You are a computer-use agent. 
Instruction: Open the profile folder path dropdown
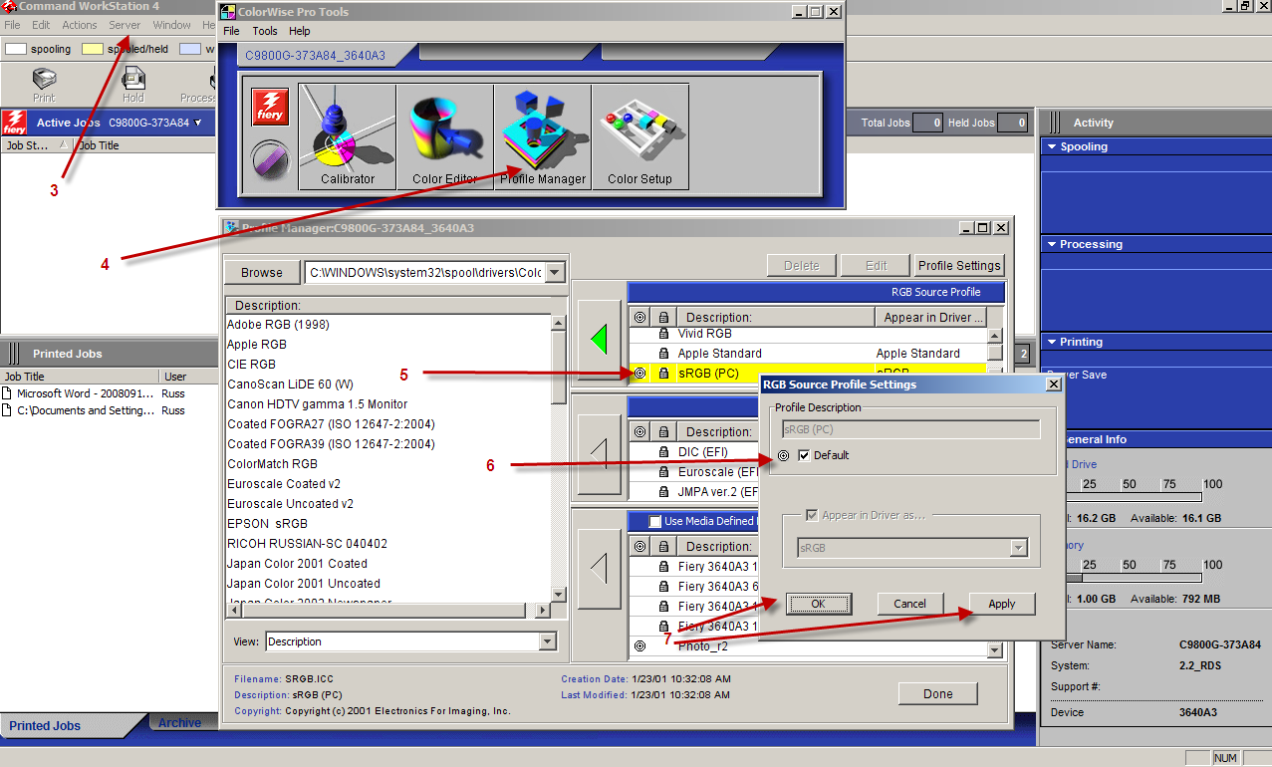[x=556, y=272]
